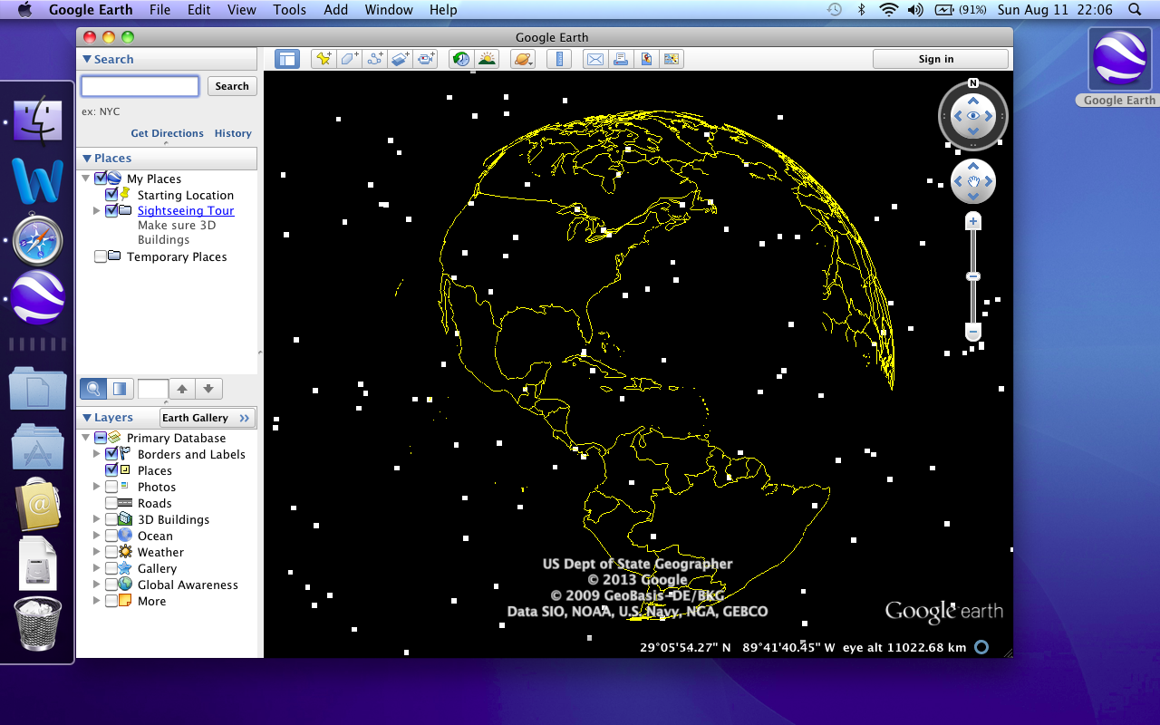Open the Earth Gallery button
Viewport: 1160px width, 725px height.
pyautogui.click(x=208, y=418)
